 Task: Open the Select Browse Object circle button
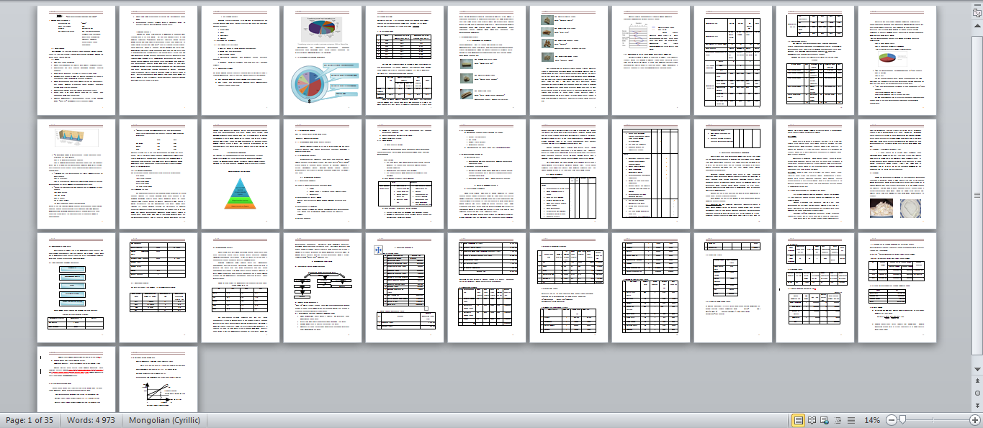(x=977, y=393)
